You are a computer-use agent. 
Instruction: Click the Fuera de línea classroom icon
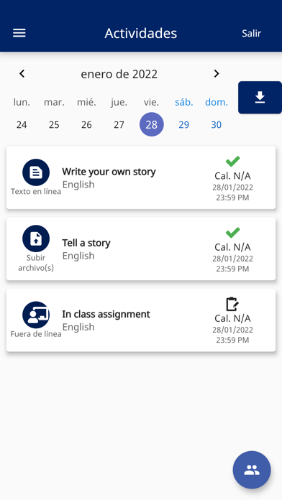[36, 315]
